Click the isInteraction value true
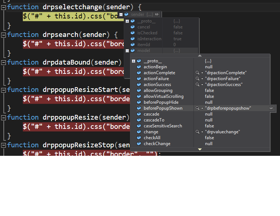Screen dimensions: 280x216 pyautogui.click(x=177, y=39)
